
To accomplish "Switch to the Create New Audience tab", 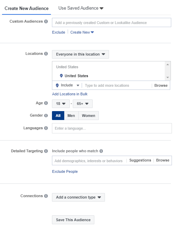I will click(27, 8).
